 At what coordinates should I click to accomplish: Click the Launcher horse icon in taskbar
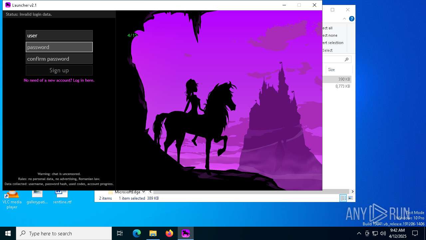coord(185,233)
